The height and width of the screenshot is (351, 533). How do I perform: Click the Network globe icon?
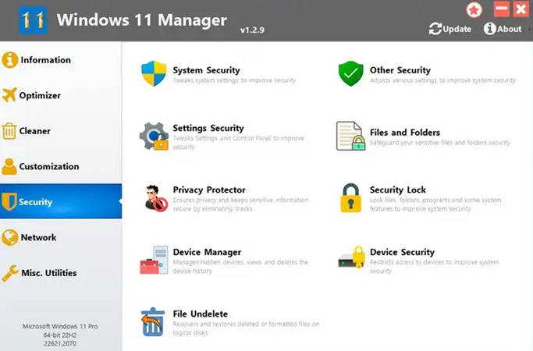(x=9, y=238)
